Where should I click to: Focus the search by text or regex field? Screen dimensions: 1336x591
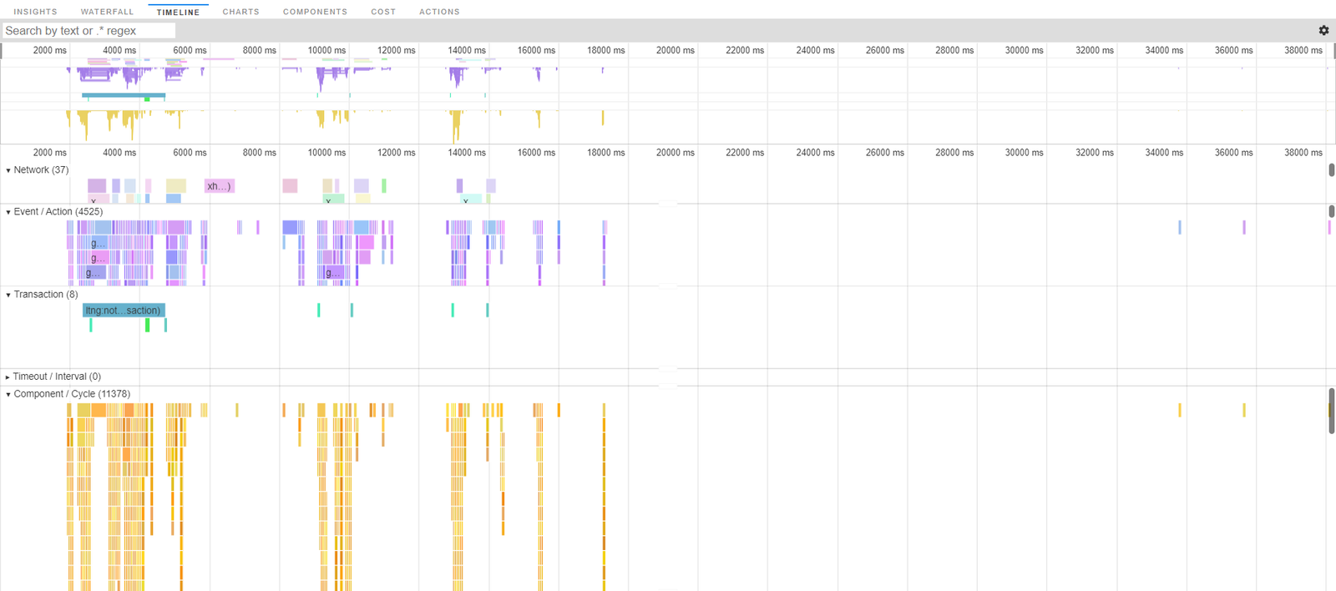(89, 31)
